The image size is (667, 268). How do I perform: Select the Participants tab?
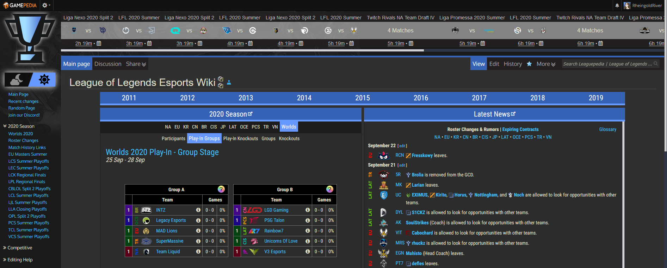[173, 138]
